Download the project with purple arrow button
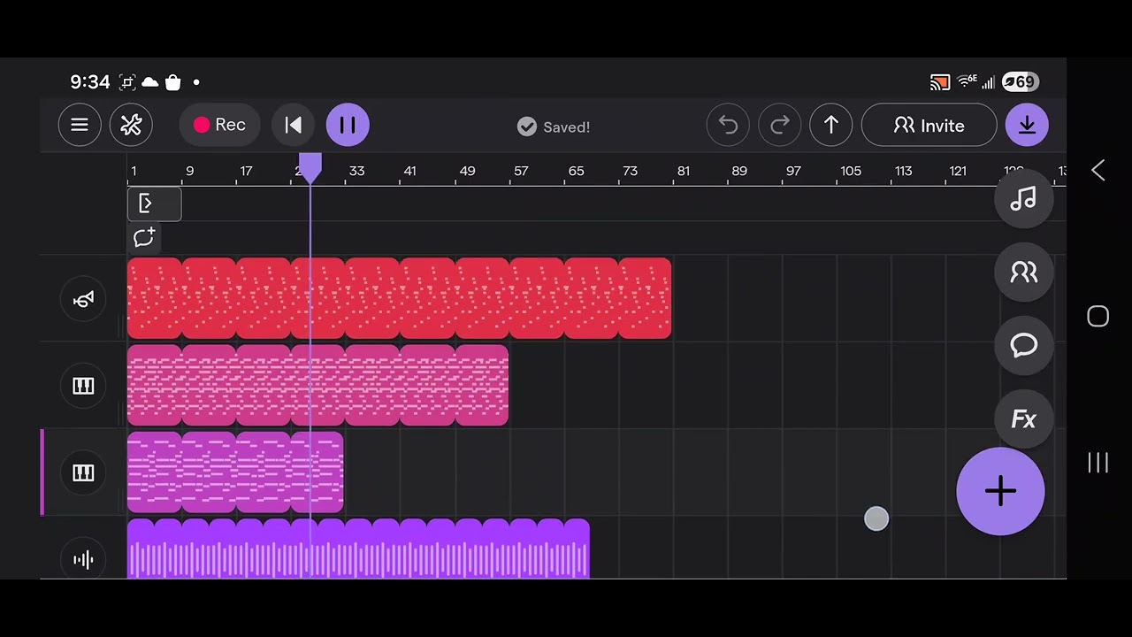Viewport: 1132px width, 637px height. (x=1027, y=126)
